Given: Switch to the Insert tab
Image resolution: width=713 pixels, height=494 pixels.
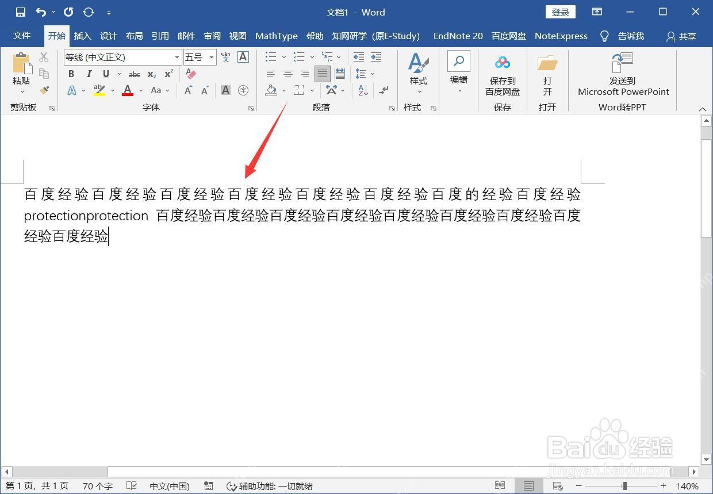Looking at the screenshot, I should pos(82,36).
